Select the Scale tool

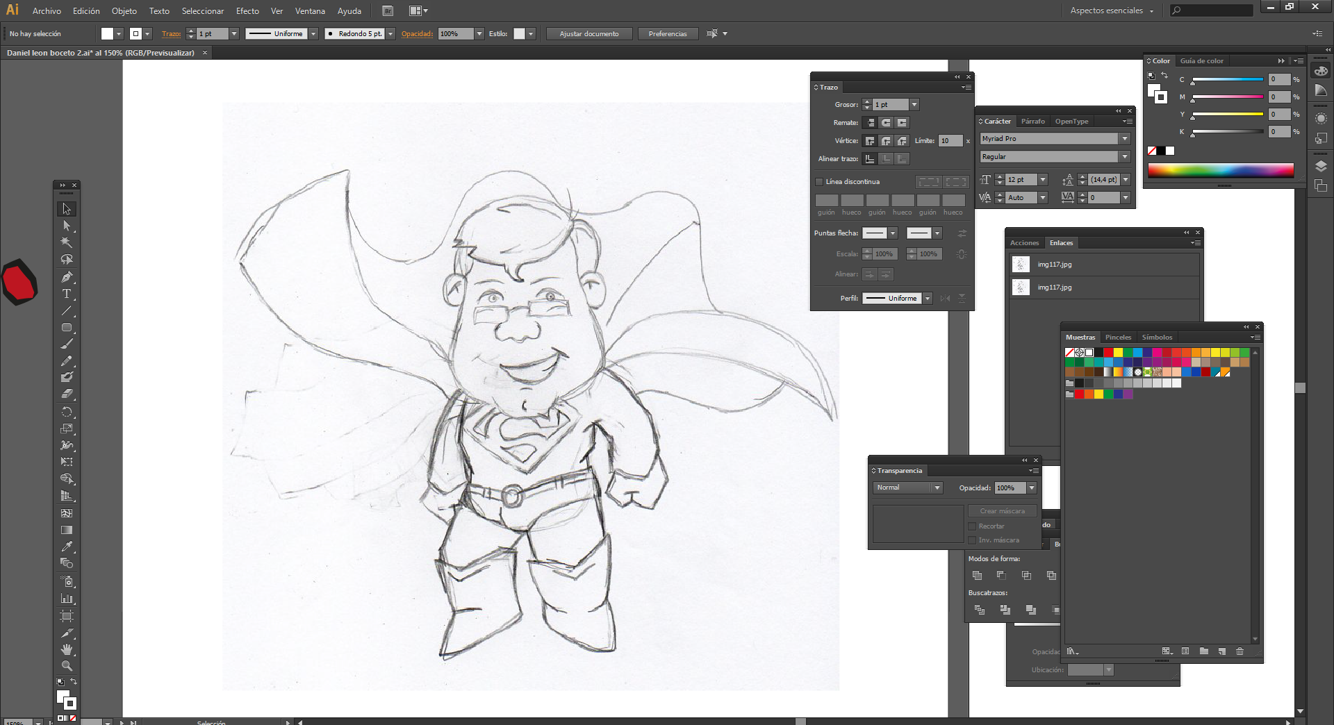(x=67, y=428)
